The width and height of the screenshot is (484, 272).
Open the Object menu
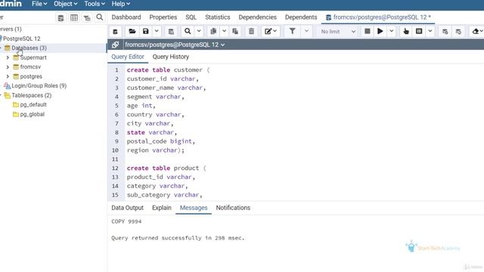point(65,4)
